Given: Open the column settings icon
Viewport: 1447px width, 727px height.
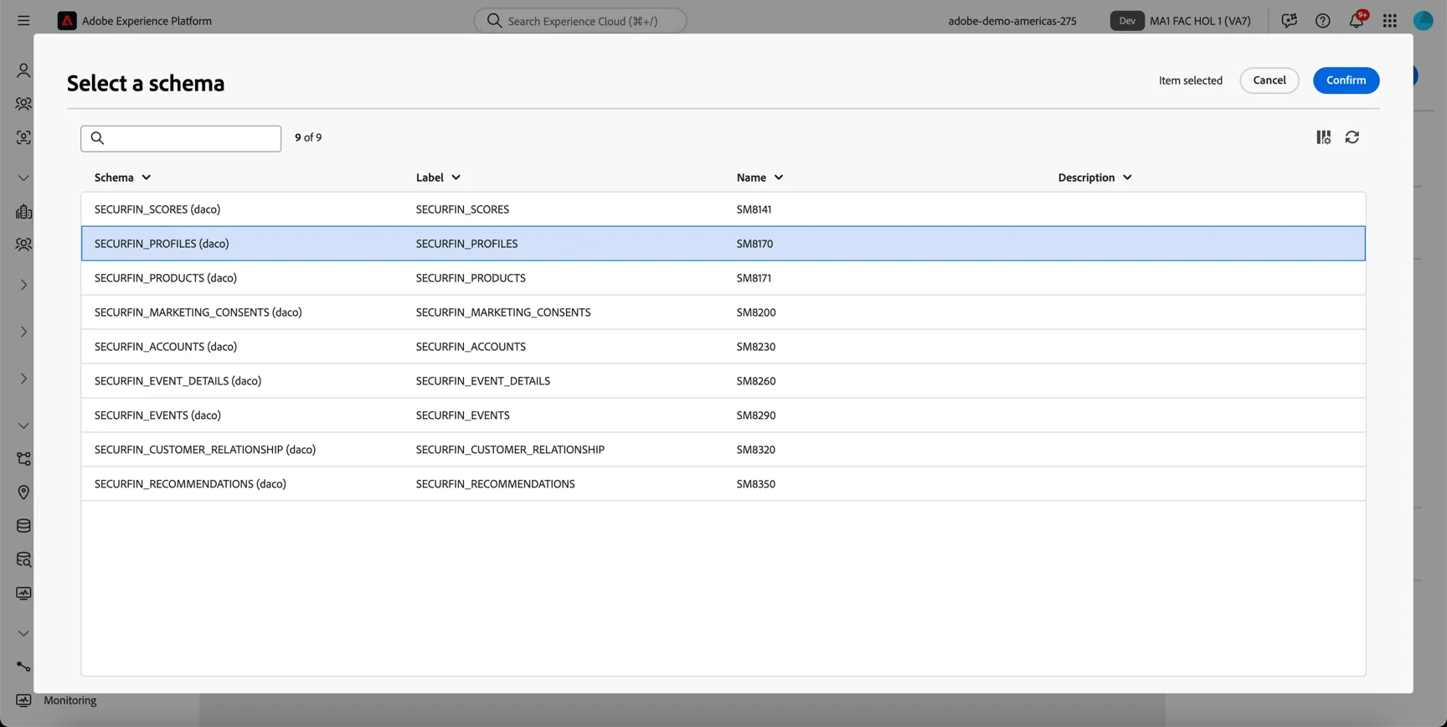Looking at the screenshot, I should click(x=1324, y=137).
